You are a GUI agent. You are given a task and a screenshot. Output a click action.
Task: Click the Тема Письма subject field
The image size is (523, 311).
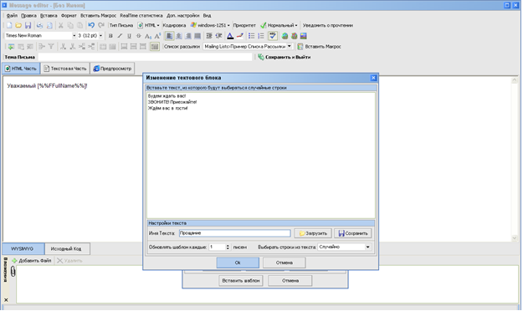click(145, 57)
